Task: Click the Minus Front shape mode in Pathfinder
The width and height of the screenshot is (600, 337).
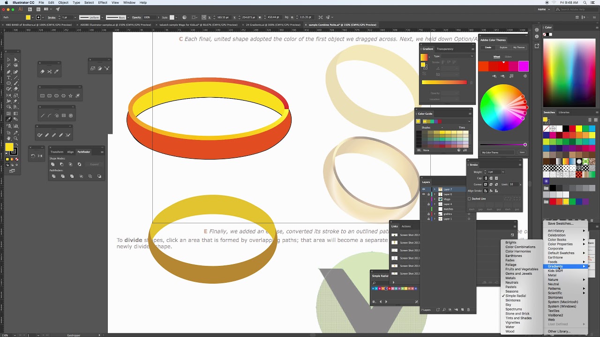Action: (x=61, y=164)
